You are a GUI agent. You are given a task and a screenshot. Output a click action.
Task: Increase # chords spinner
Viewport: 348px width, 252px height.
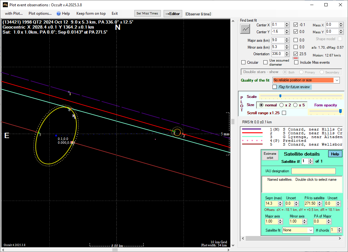339,229
